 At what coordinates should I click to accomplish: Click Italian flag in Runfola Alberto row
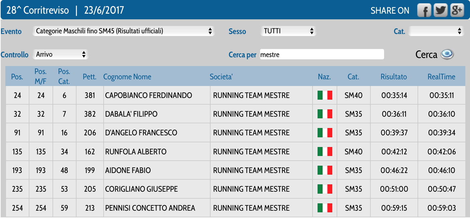click(325, 152)
